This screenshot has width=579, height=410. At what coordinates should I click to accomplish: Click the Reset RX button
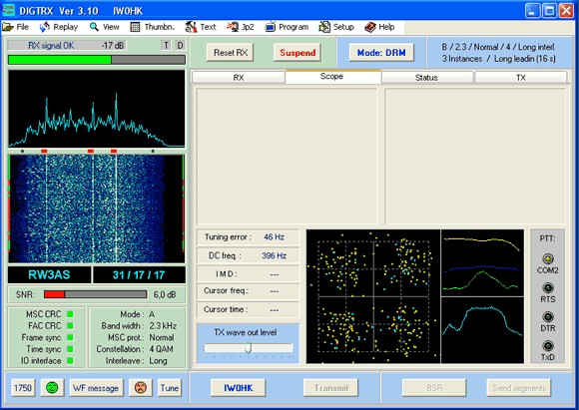coord(231,53)
